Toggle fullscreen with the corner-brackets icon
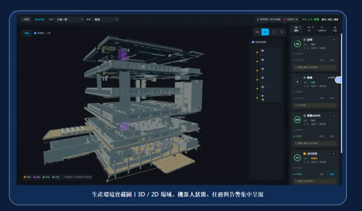The image size is (362, 211). [x=274, y=32]
